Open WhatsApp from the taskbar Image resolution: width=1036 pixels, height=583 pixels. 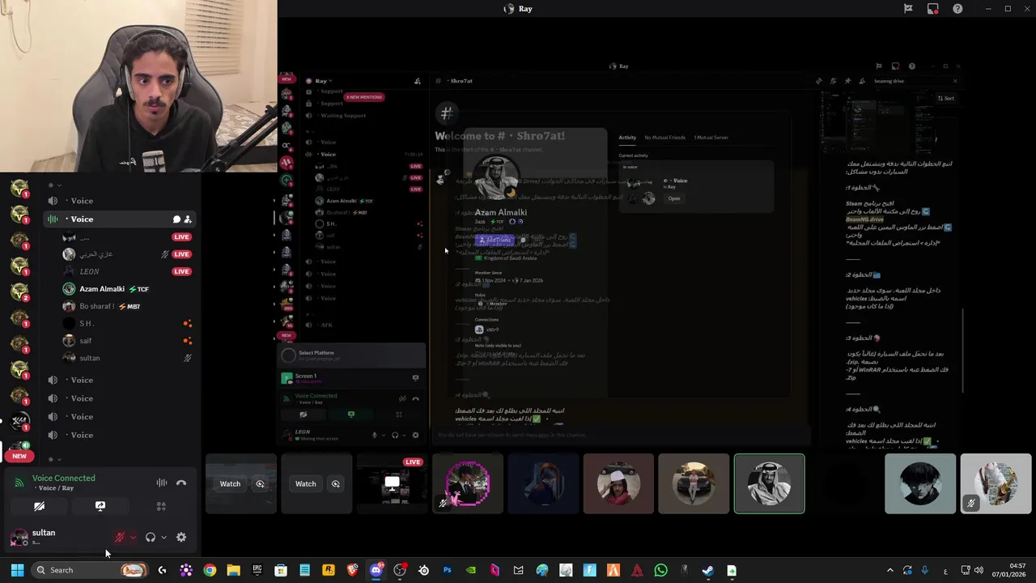[660, 570]
